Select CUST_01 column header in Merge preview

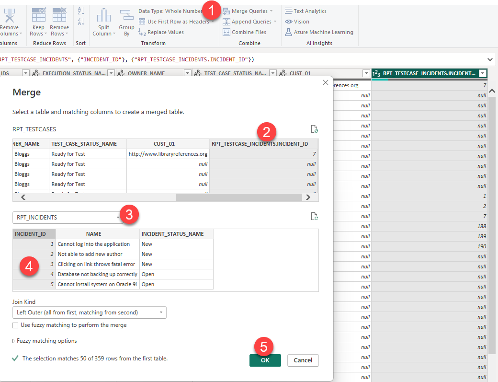[168, 144]
